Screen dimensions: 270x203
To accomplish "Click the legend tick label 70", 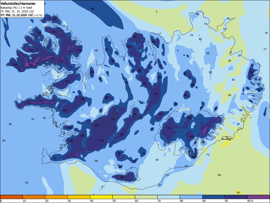I will click(159, 201).
